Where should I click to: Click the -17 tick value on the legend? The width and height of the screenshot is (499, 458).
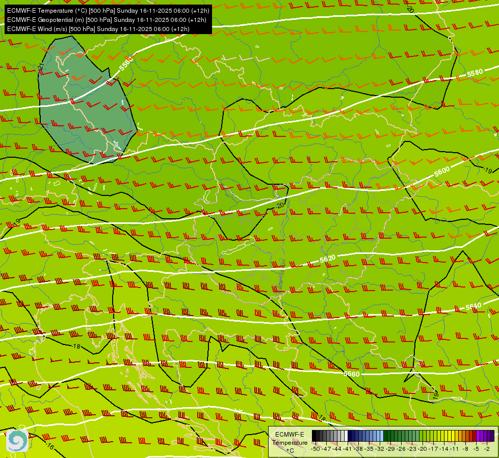[x=433, y=449]
